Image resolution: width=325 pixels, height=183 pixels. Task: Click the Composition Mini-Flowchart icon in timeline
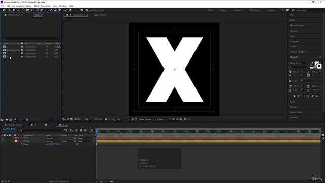(66, 130)
